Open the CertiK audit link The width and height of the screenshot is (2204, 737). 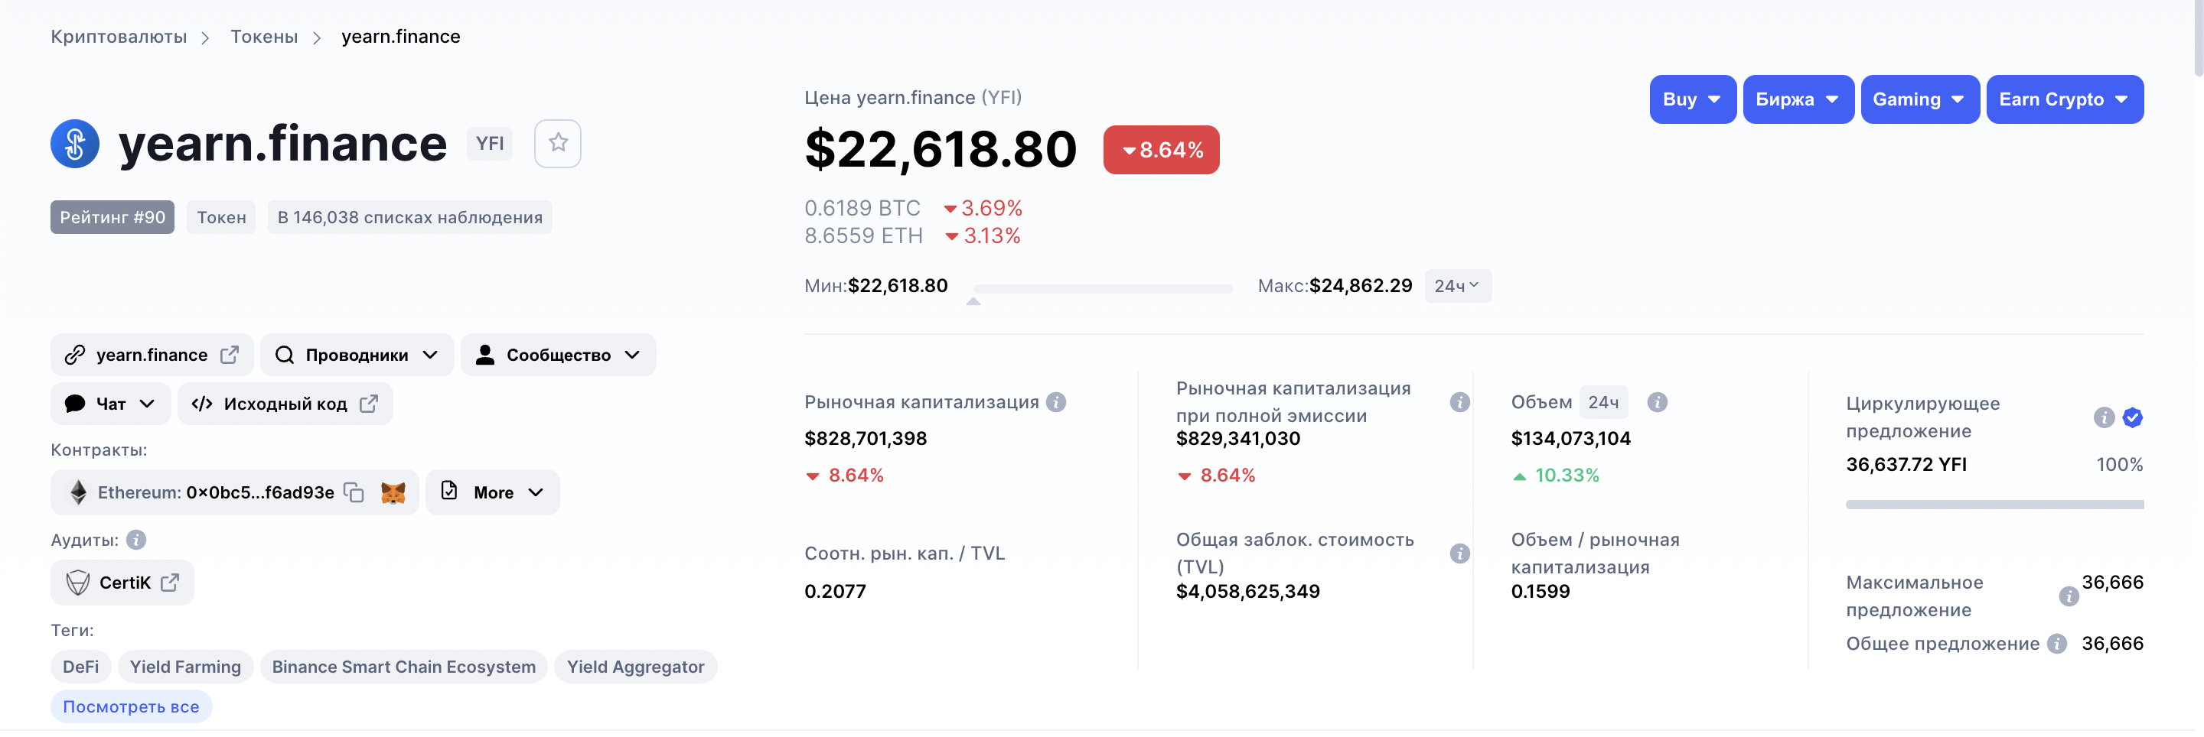click(x=123, y=583)
